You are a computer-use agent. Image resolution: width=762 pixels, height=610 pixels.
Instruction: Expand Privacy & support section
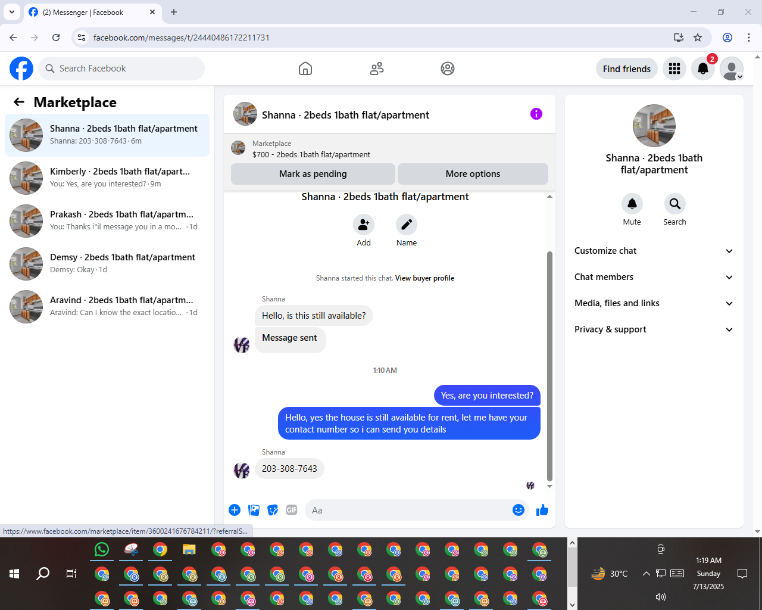click(x=654, y=329)
